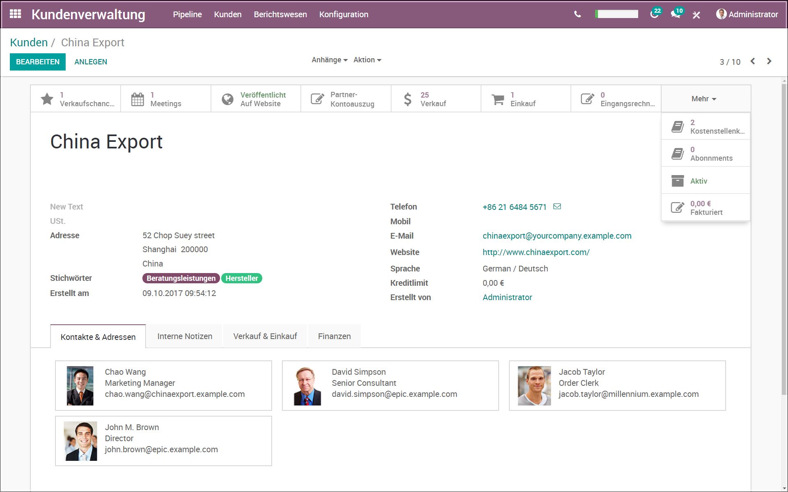The width and height of the screenshot is (788, 492).
Task: Click the BEARBEITEN button
Action: click(x=37, y=62)
